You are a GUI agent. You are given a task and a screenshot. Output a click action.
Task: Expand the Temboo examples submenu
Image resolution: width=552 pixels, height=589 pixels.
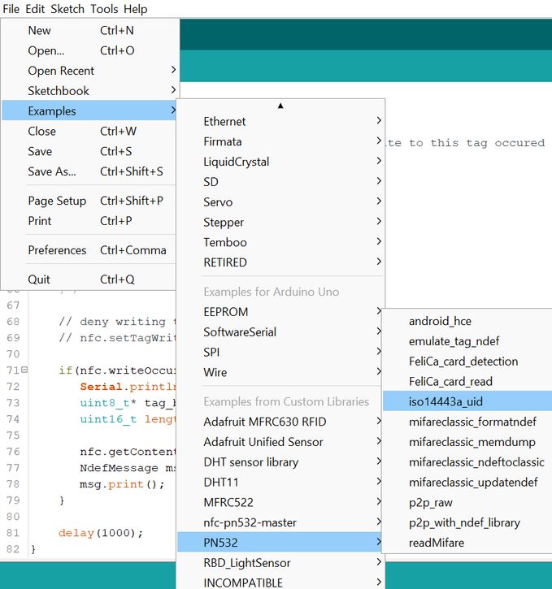tap(280, 242)
